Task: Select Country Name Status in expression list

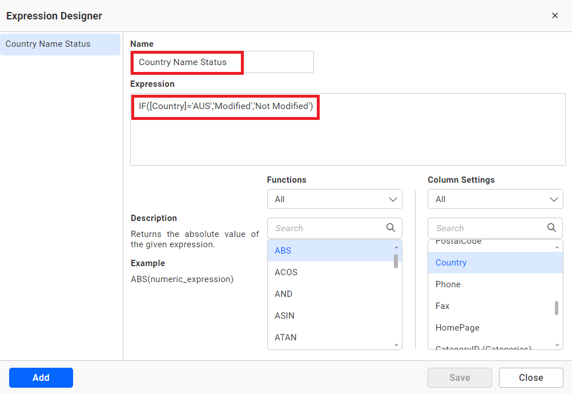Action: coord(60,45)
